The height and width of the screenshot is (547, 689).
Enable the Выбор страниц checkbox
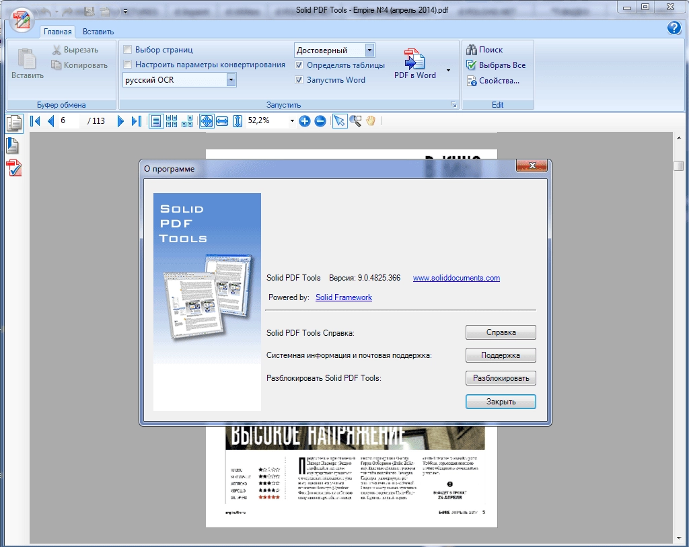127,49
